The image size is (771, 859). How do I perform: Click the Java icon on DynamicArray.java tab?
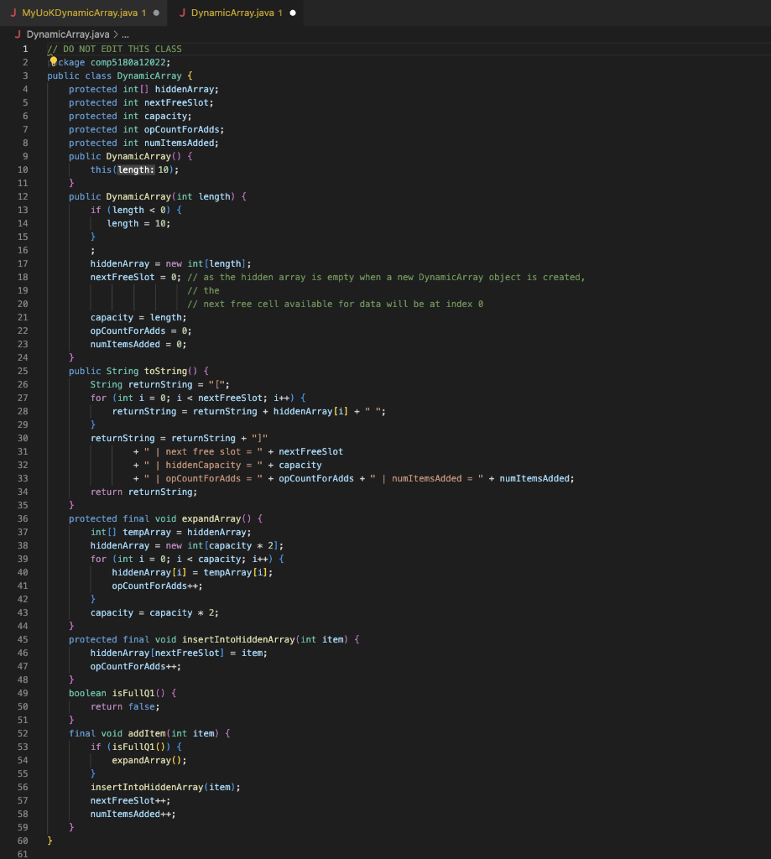[182, 13]
